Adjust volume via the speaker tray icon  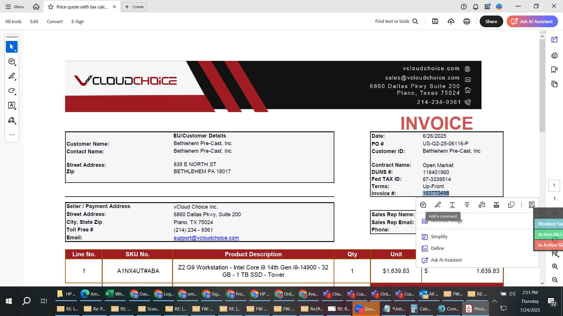(512, 293)
